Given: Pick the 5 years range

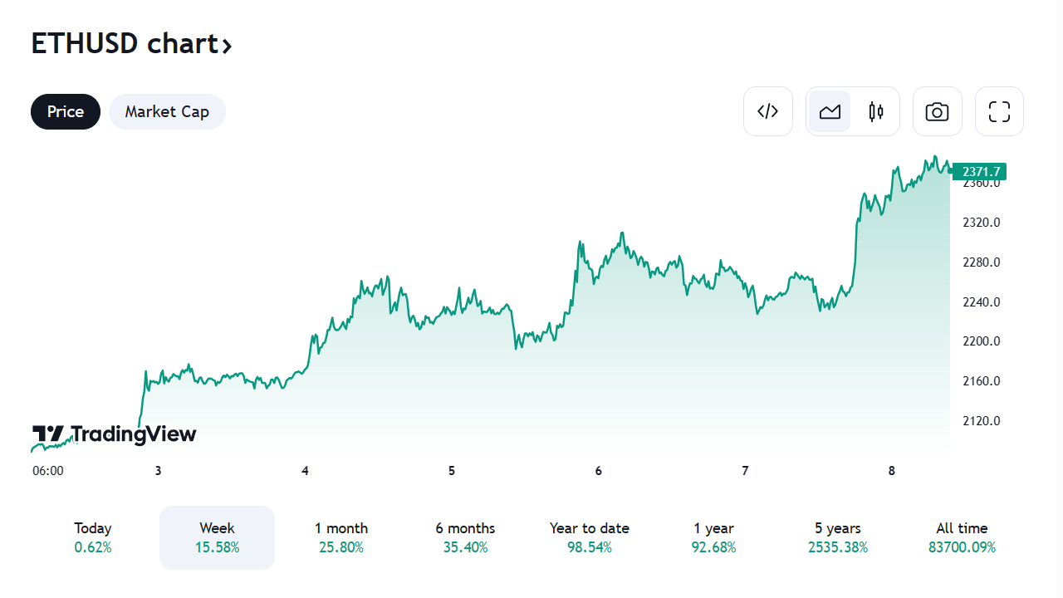Looking at the screenshot, I should (x=838, y=537).
